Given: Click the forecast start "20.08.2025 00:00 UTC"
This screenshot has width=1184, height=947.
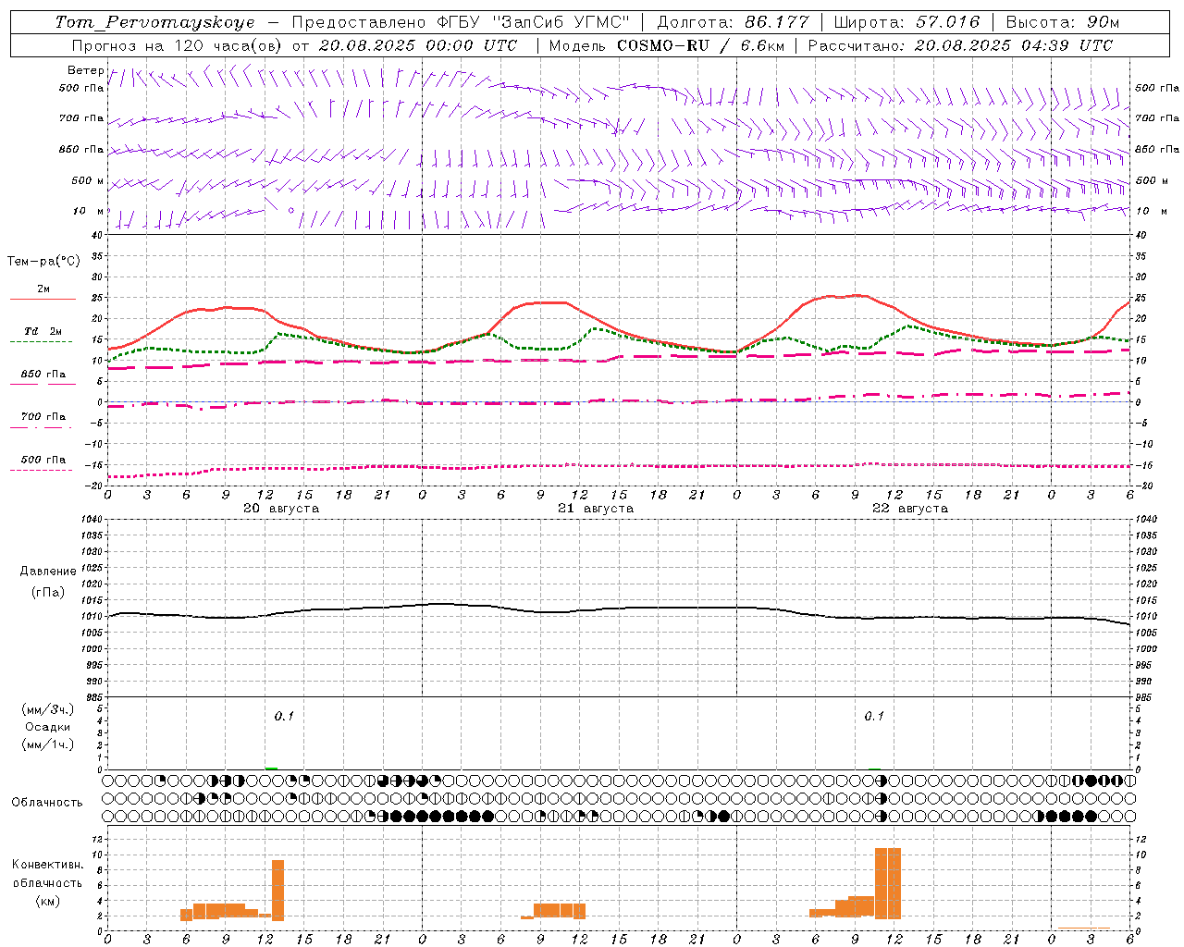Looking at the screenshot, I should pos(418,45).
